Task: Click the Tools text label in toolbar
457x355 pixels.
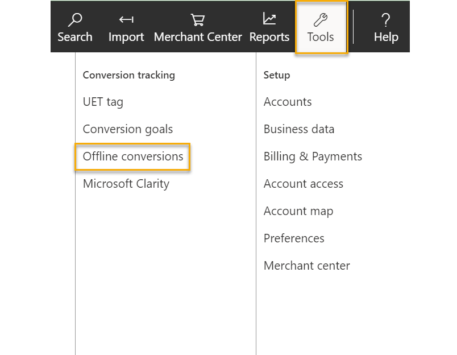Action: pos(321,37)
